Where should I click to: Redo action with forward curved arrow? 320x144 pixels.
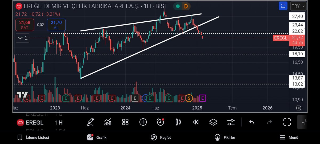coord(269,122)
